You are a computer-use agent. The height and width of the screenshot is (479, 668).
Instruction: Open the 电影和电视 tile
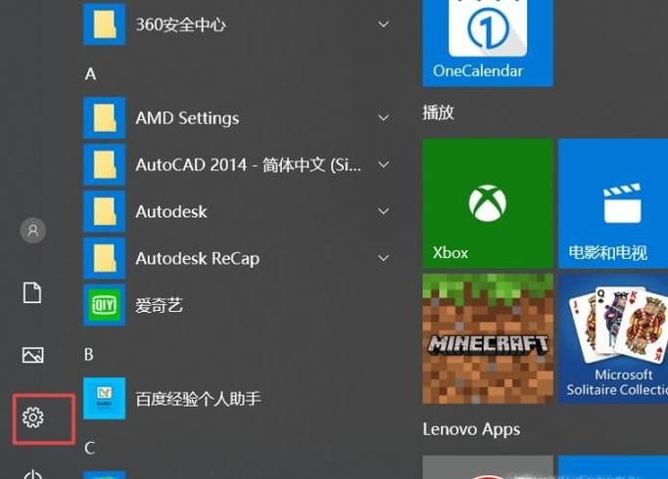point(613,203)
